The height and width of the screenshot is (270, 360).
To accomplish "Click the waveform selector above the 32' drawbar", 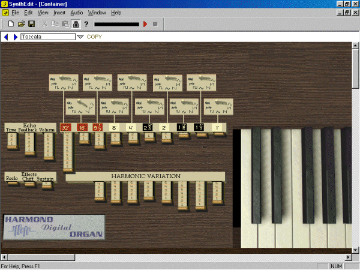I will pyautogui.click(x=64, y=82).
